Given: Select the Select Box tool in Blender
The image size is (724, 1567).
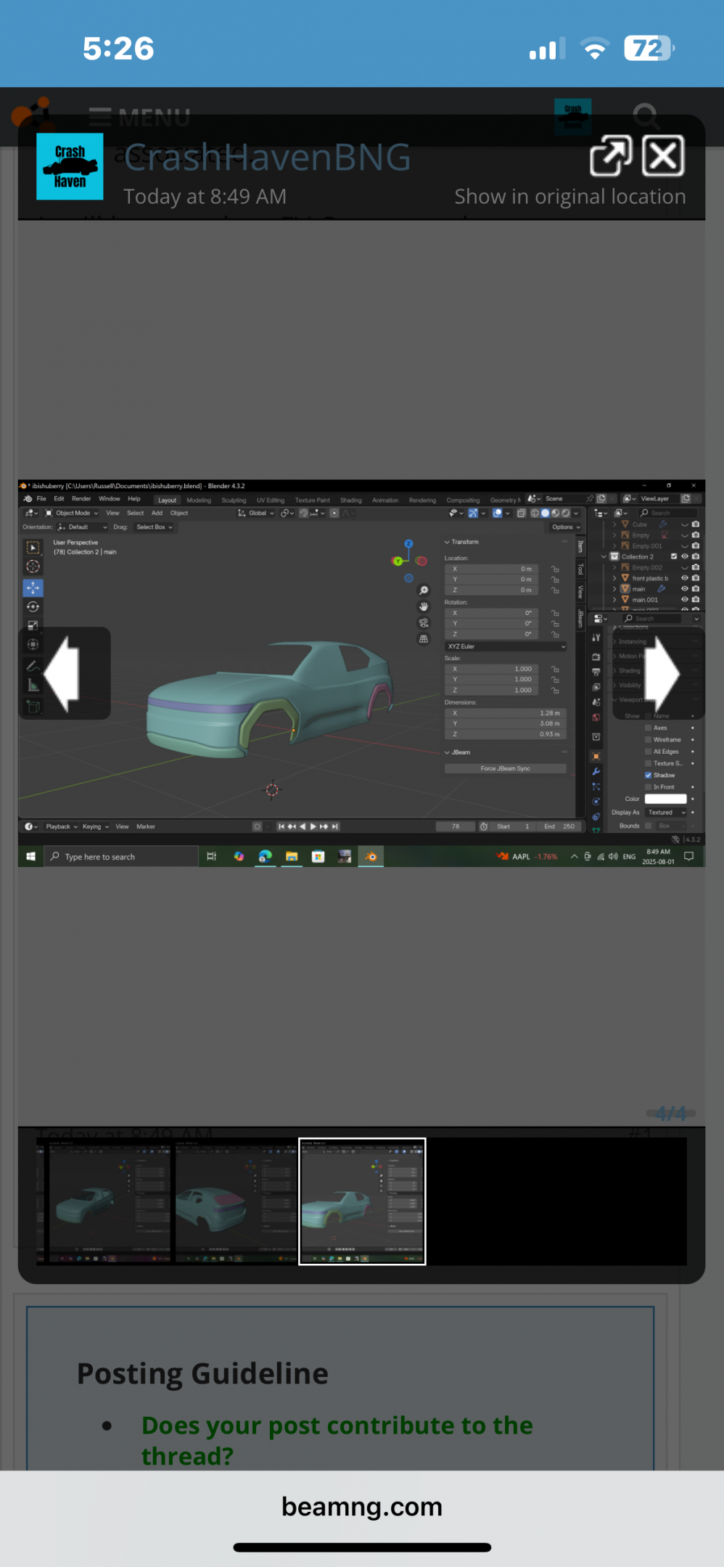Looking at the screenshot, I should [33, 548].
